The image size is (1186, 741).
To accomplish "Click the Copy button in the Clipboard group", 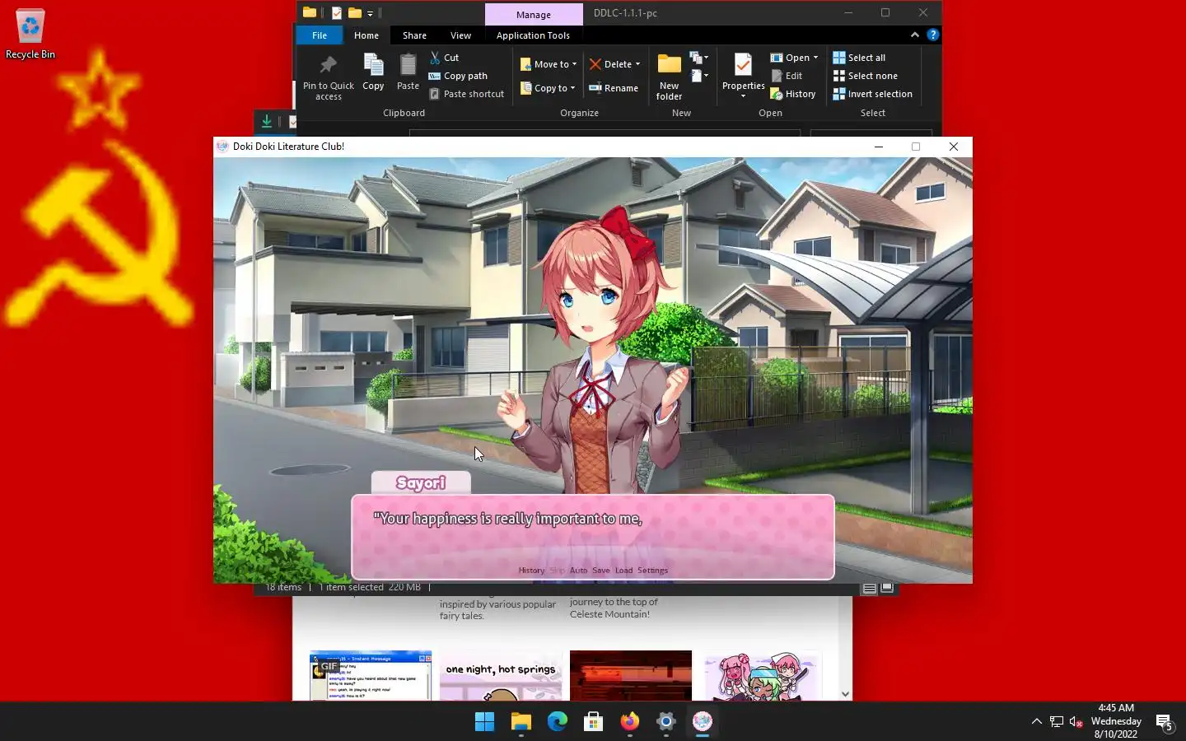I will [x=373, y=72].
